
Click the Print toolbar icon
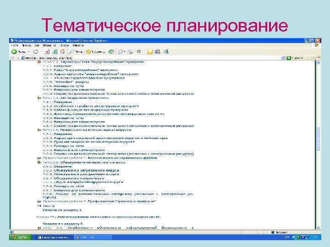[130, 51]
